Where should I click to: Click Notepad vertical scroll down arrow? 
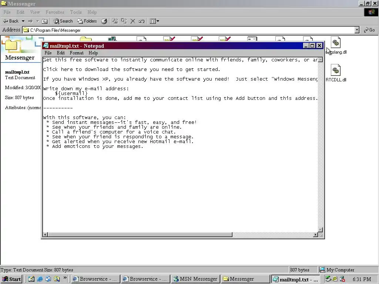click(321, 230)
